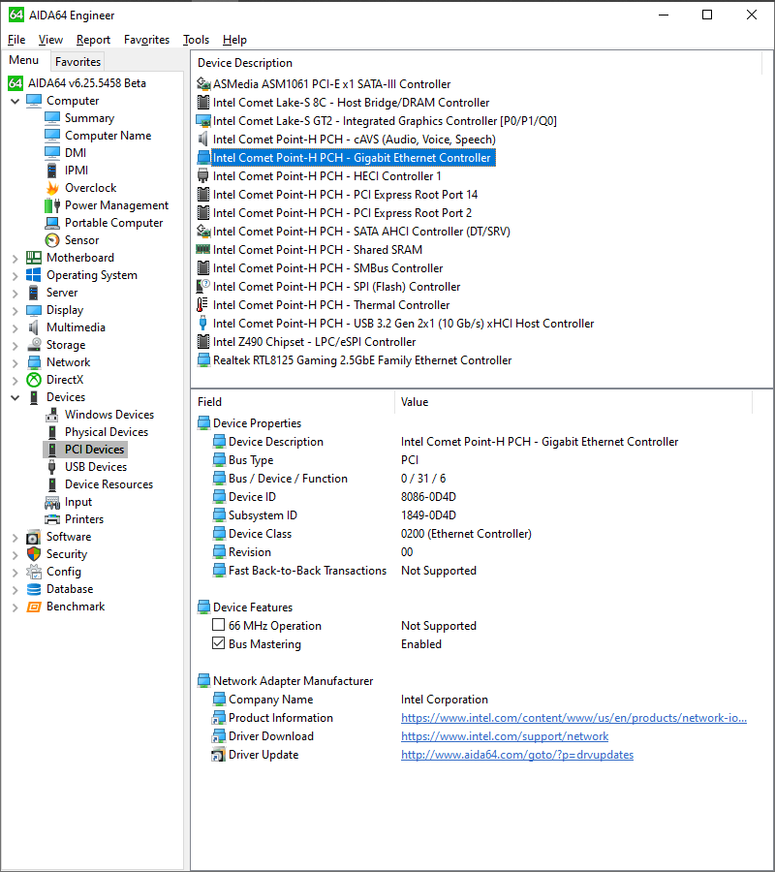Screen dimensions: 775x872
Task: Expand the Software tree node
Action: (x=15, y=537)
